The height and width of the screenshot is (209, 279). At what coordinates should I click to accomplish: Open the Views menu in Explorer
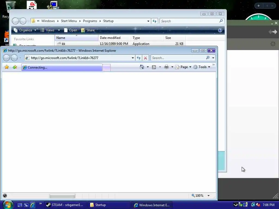[x=50, y=30]
